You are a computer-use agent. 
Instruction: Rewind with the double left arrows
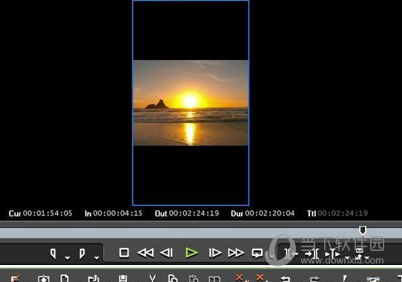pyautogui.click(x=145, y=253)
